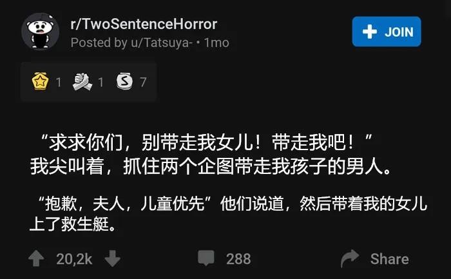
Task: Click the 20,2k vote score
Action: pos(74,259)
